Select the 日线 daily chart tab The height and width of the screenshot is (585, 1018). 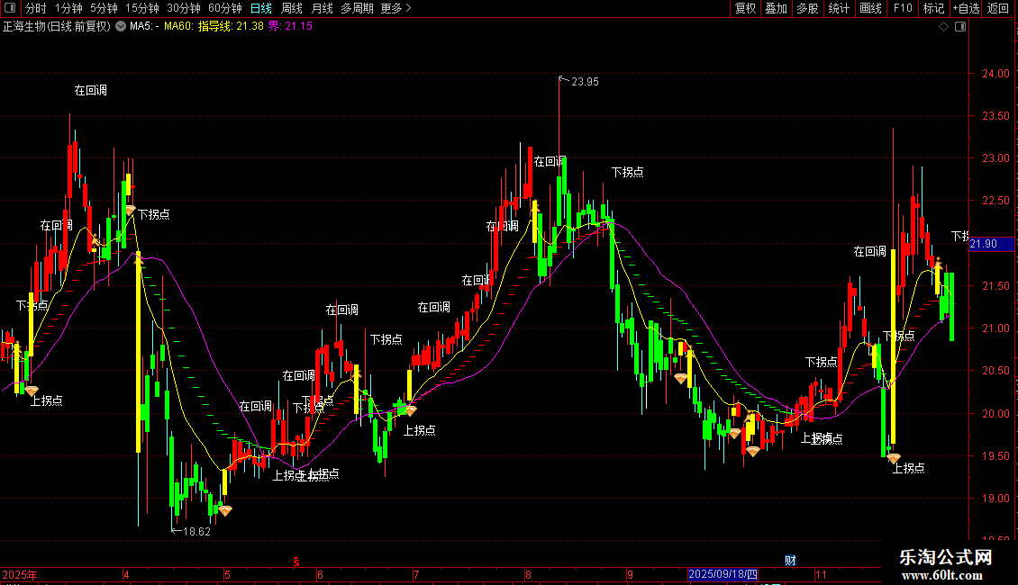click(x=261, y=8)
